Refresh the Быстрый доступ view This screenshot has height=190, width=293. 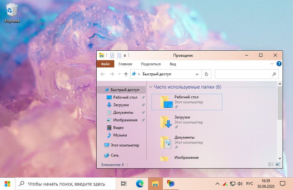(206, 74)
